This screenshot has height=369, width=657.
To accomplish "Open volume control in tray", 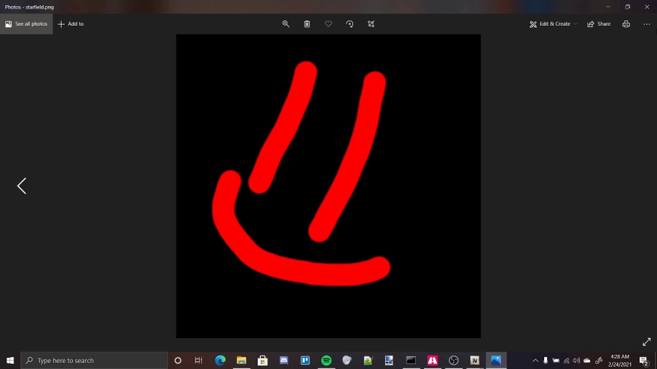I will click(576, 360).
